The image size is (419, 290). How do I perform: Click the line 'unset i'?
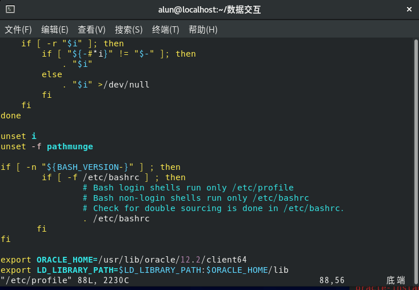18,136
